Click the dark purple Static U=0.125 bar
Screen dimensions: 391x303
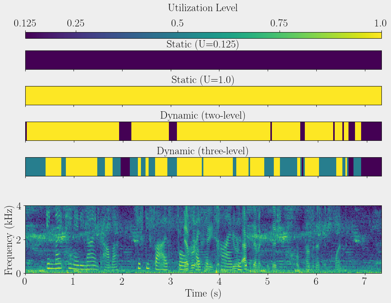pyautogui.click(x=203, y=60)
